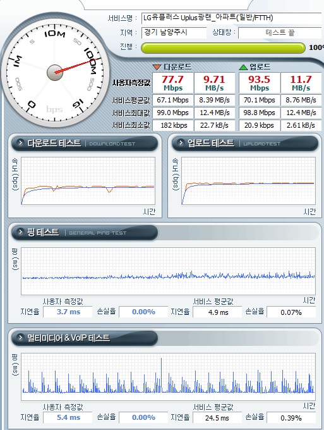Image resolution: width=324 pixels, height=430 pixels.
Task: Click the orange download triangle icon
Action: (157, 66)
